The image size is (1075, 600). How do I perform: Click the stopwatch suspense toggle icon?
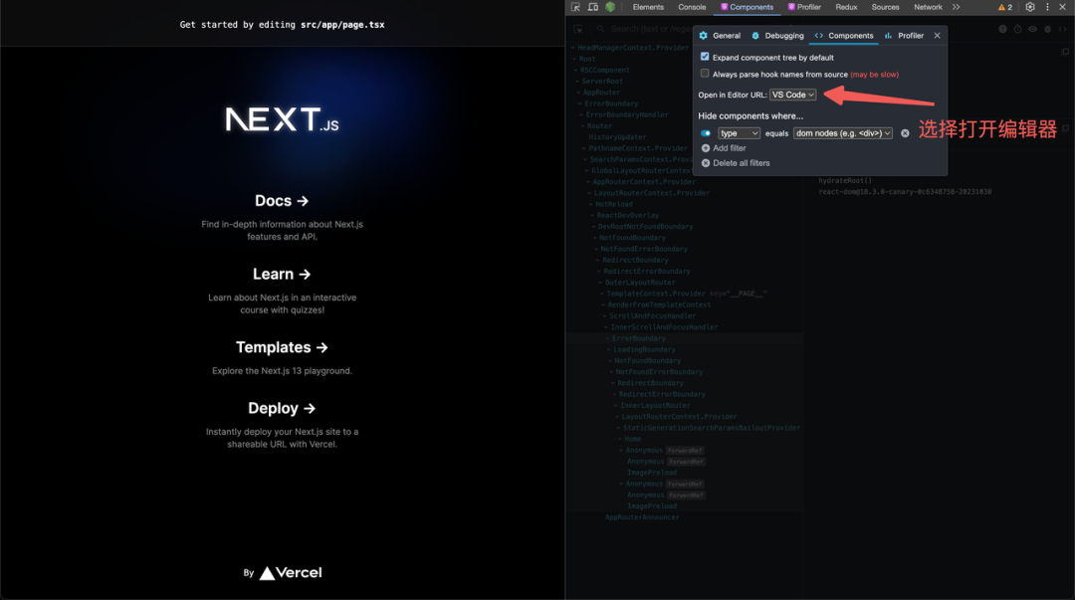pyautogui.click(x=1018, y=29)
